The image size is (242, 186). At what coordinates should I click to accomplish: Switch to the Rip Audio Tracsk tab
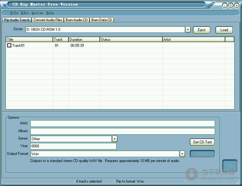pos(17,20)
